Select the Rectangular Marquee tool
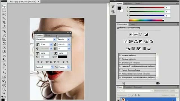This screenshot has height=101, width=180. pos(4,10)
